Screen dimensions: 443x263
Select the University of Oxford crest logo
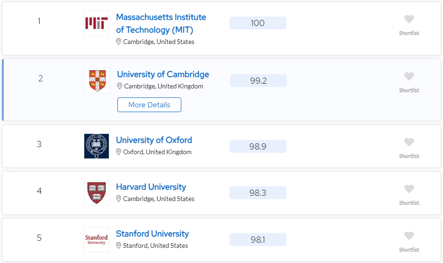(x=97, y=146)
